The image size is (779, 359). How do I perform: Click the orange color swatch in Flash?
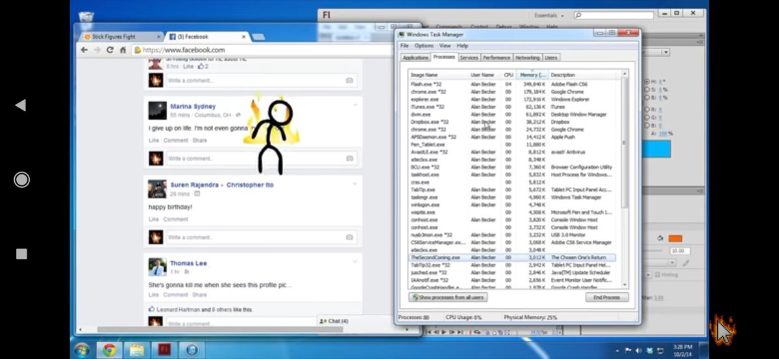(675, 238)
